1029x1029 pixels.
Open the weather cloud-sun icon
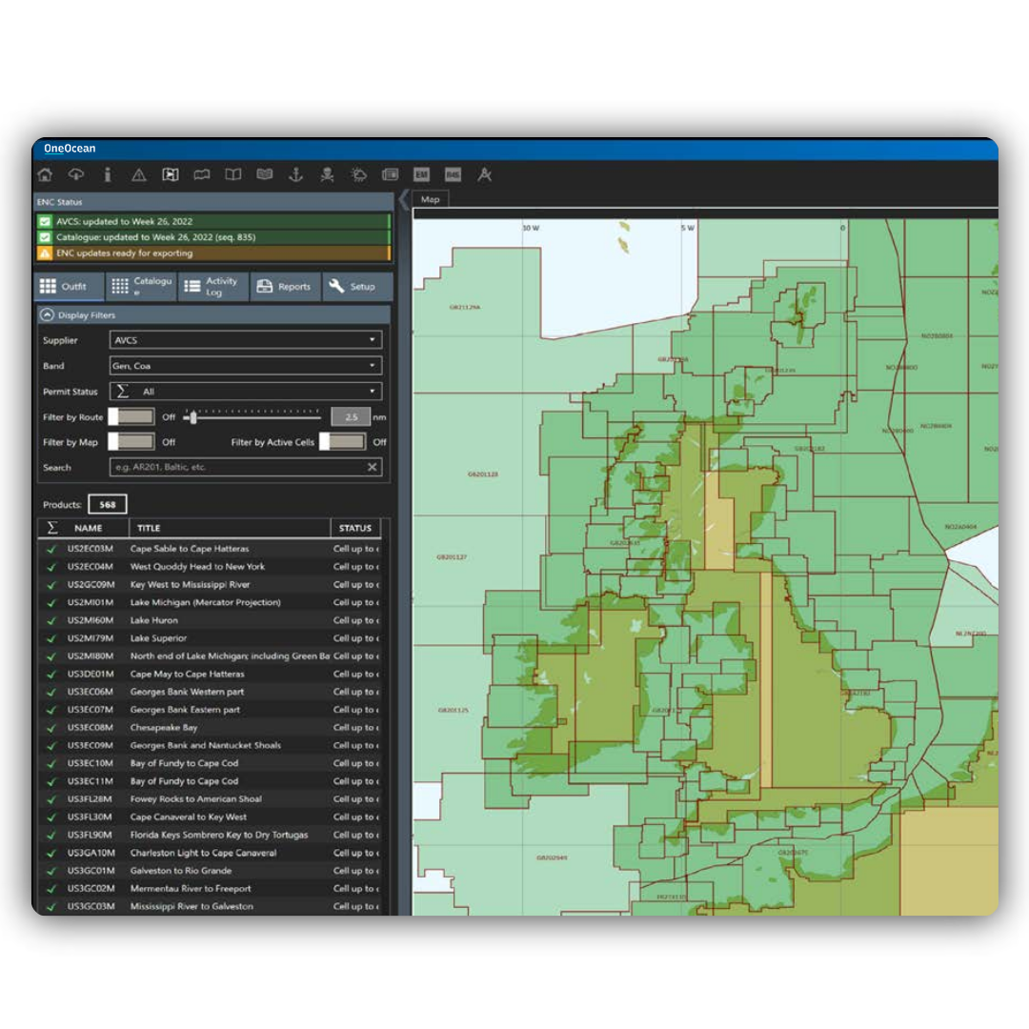358,174
